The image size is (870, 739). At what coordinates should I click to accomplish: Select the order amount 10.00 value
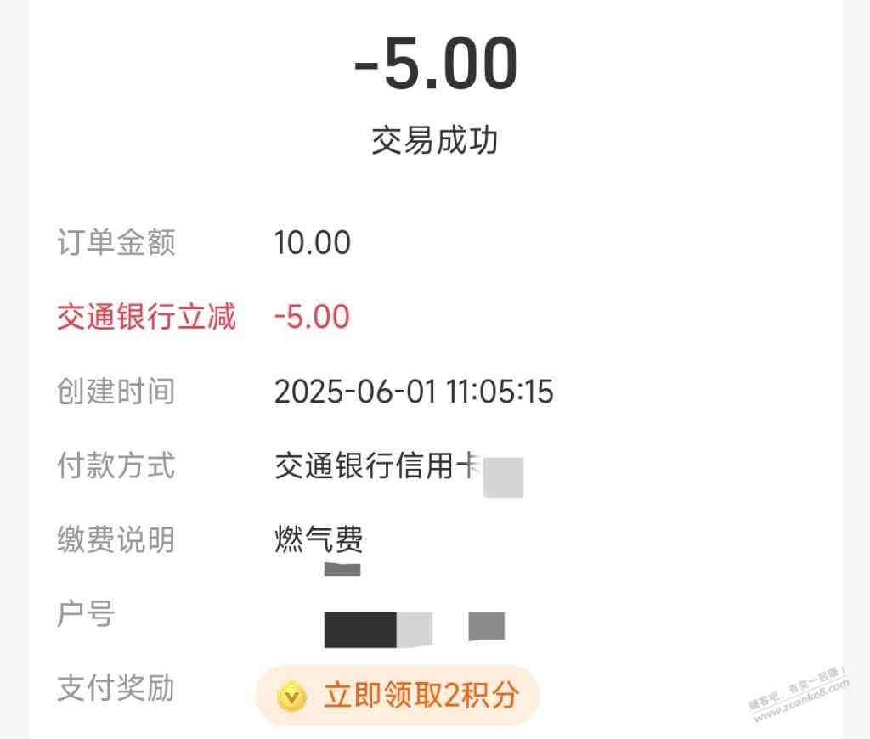[x=313, y=243]
